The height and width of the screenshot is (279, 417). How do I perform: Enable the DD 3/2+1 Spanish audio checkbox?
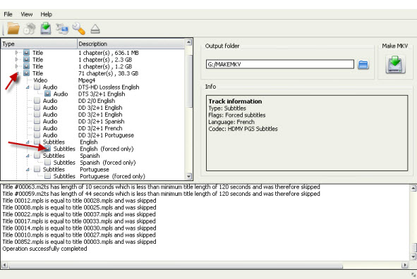tap(37, 121)
